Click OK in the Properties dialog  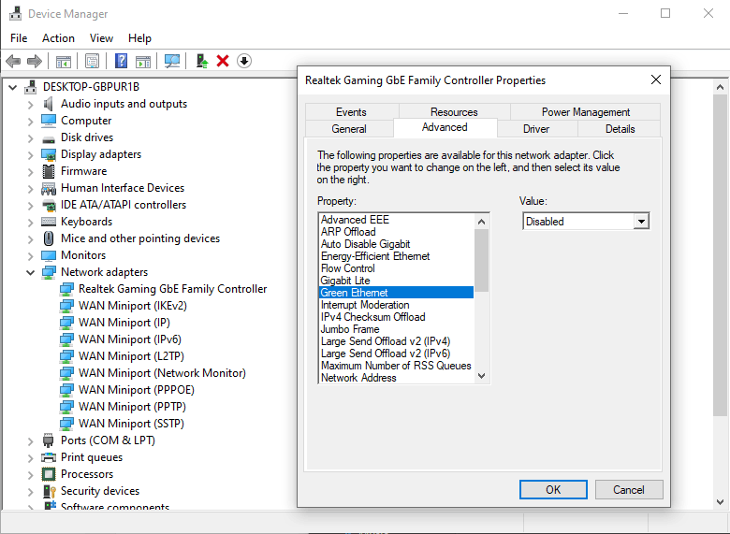coord(553,489)
